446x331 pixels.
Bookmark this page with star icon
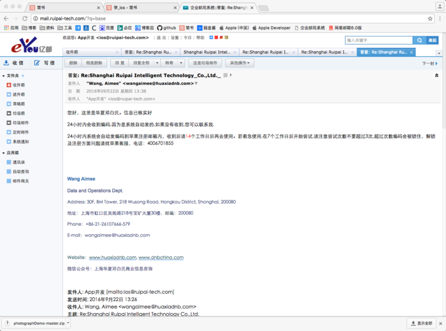coord(430,18)
